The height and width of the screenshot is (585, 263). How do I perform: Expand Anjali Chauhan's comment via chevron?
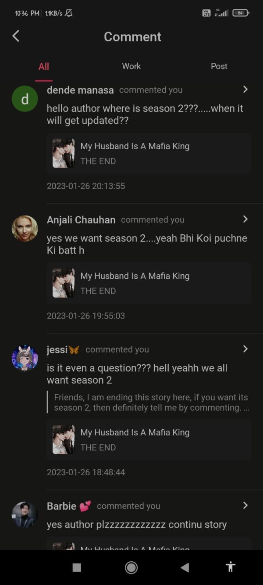click(245, 219)
